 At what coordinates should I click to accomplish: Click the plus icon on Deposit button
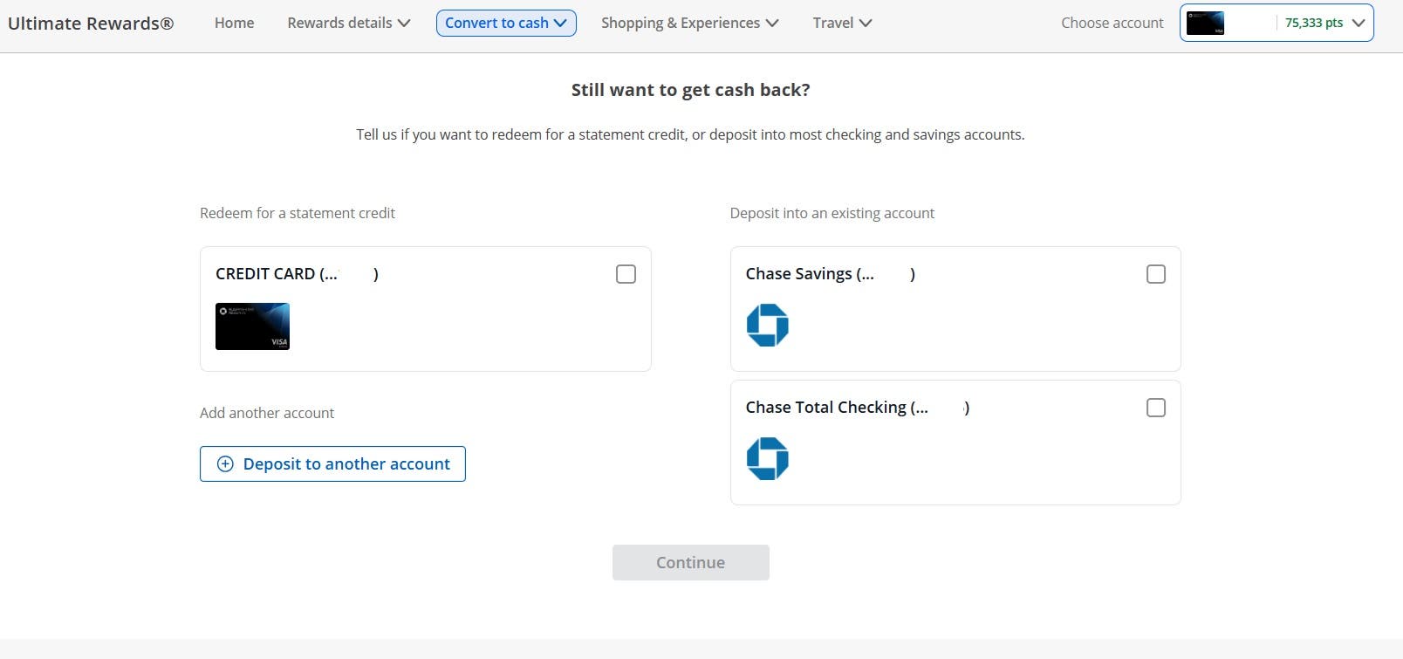tap(225, 464)
